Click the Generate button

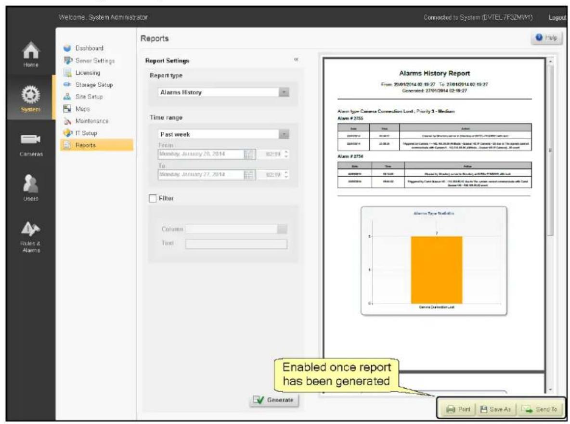[x=274, y=400]
